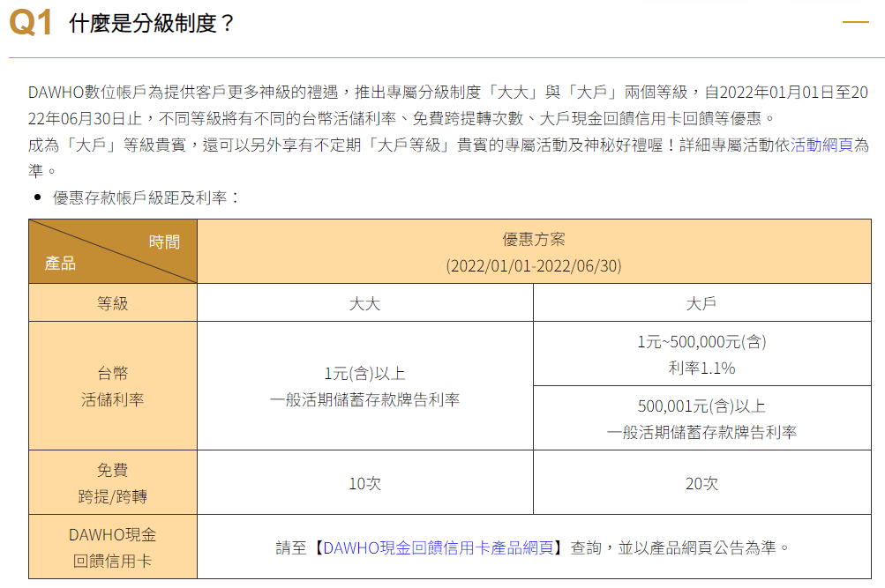Click the 台幣 活儲利率 row header
885x588 pixels.
[113, 386]
